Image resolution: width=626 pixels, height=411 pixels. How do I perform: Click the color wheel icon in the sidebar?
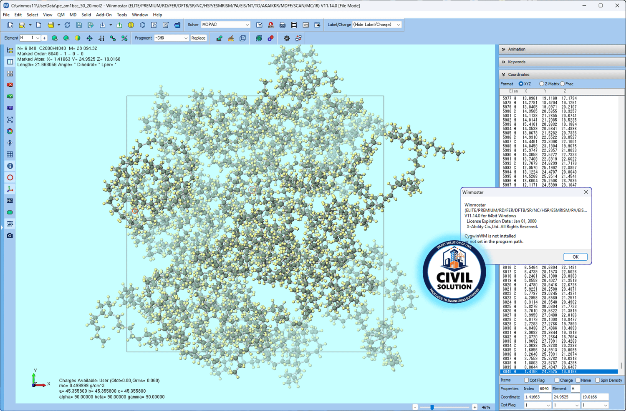coord(10,131)
